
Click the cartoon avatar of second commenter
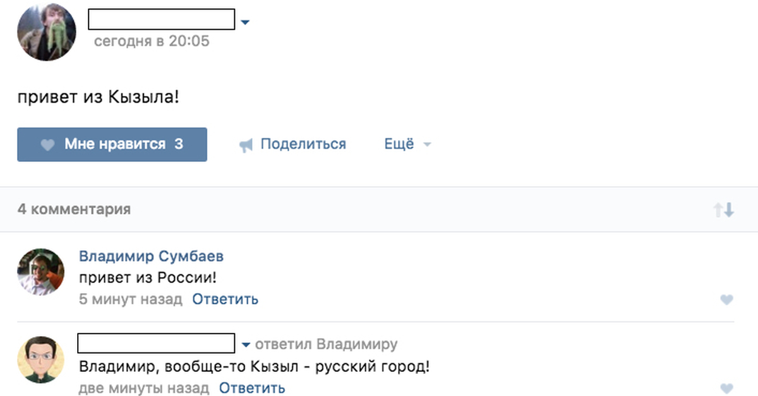pyautogui.click(x=40, y=359)
